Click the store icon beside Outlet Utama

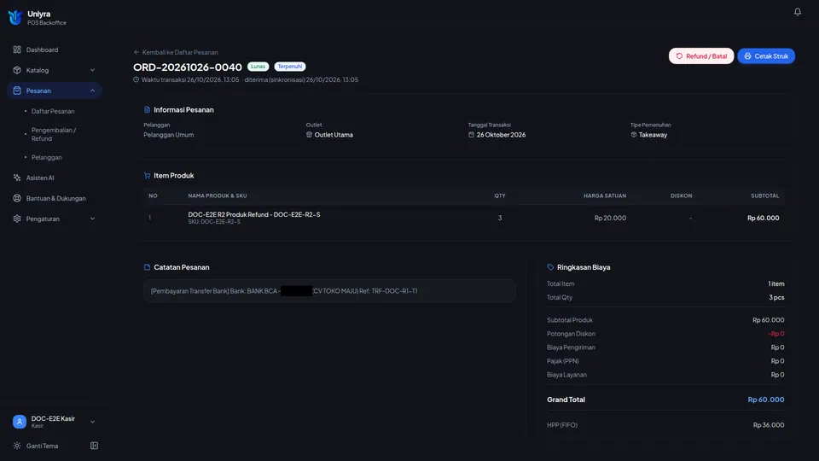point(309,134)
